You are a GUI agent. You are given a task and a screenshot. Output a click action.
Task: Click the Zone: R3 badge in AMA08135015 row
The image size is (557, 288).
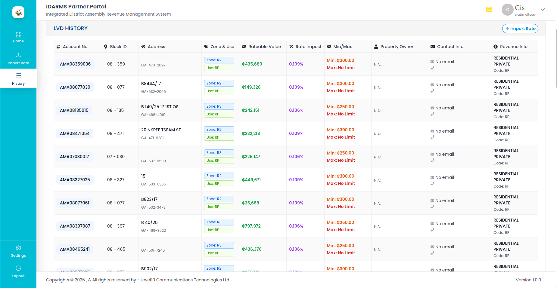[x=219, y=106]
